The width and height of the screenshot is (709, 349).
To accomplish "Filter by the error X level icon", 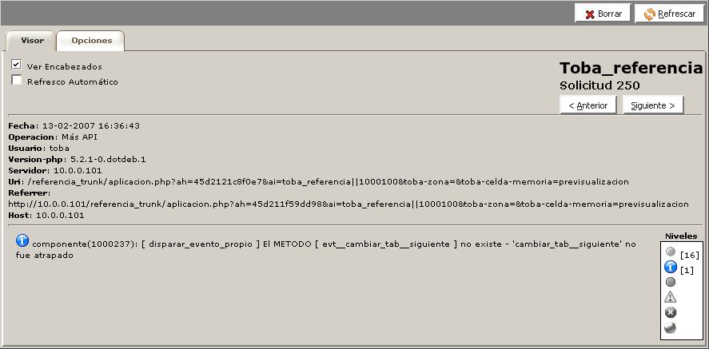I will [x=671, y=312].
